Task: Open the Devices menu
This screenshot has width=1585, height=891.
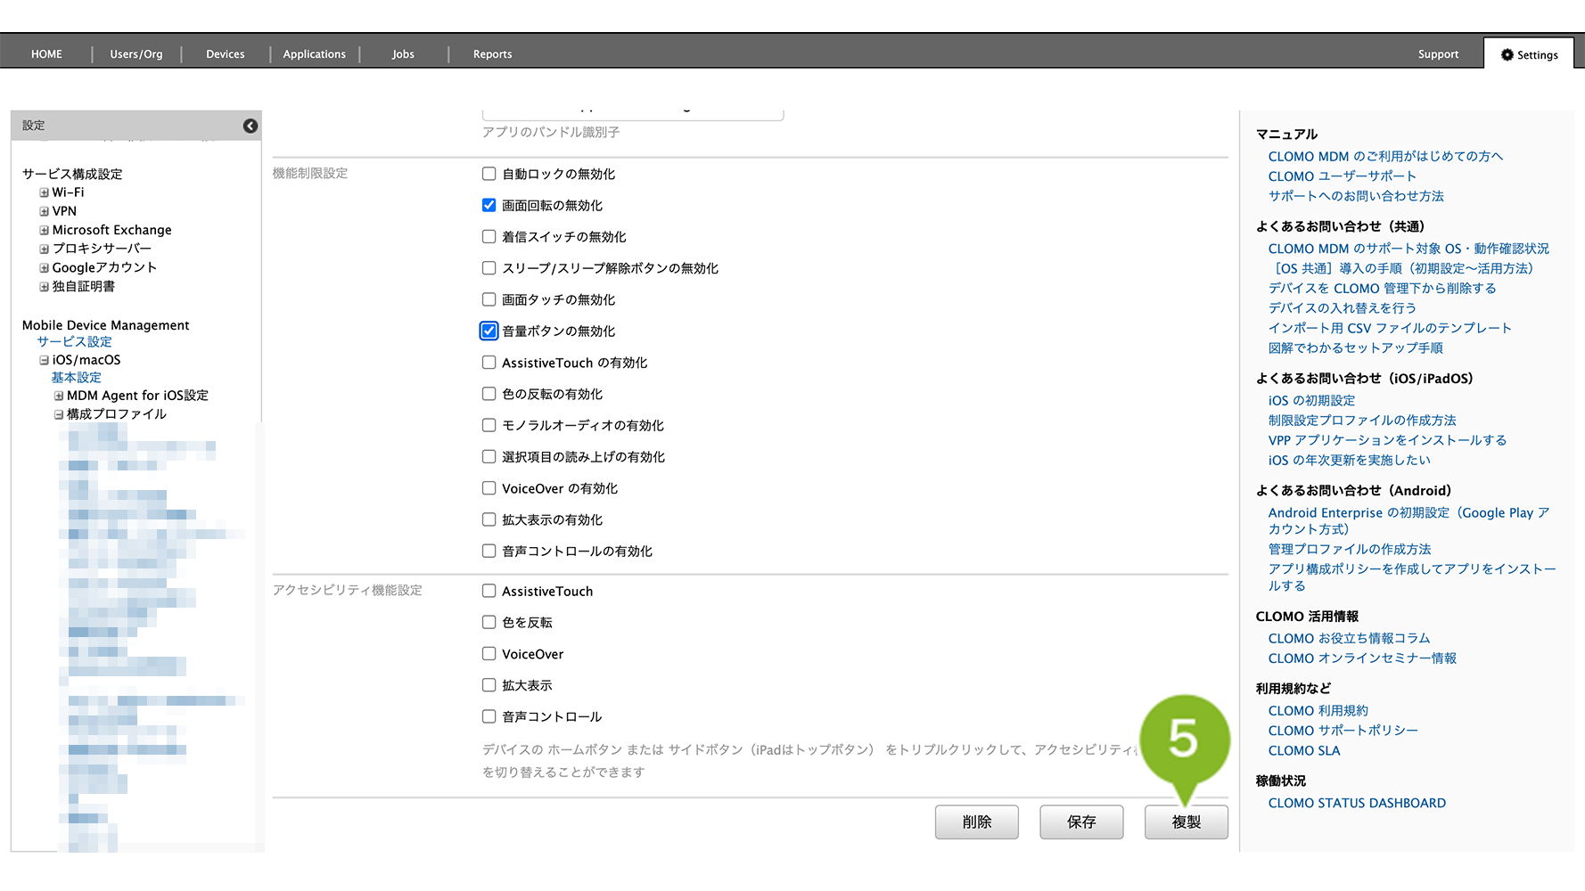Action: pyautogui.click(x=225, y=54)
